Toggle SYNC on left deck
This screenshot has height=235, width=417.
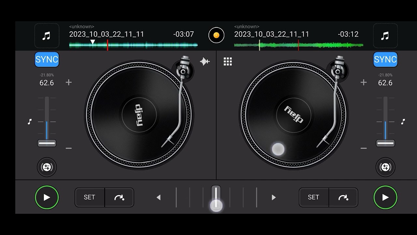coord(47,59)
